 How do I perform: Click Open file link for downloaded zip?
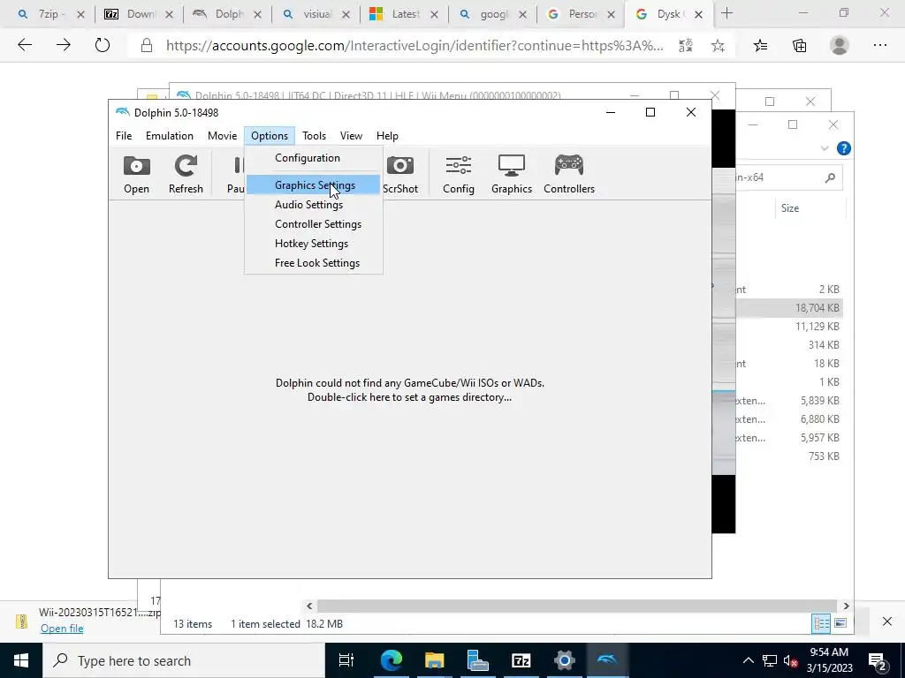pos(62,629)
